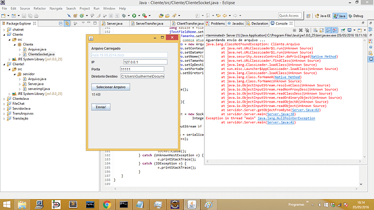Image resolution: width=374 pixels, height=210 pixels.
Task: Click Last Edit Location arrow icon
Action: click(218, 16)
